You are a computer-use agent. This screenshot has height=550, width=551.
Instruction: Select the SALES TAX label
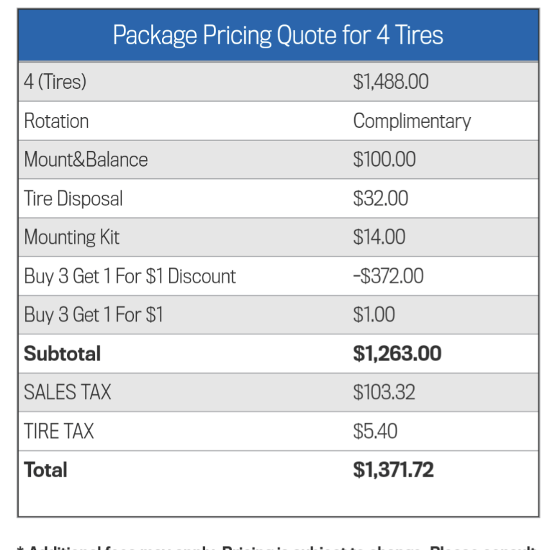click(x=68, y=392)
